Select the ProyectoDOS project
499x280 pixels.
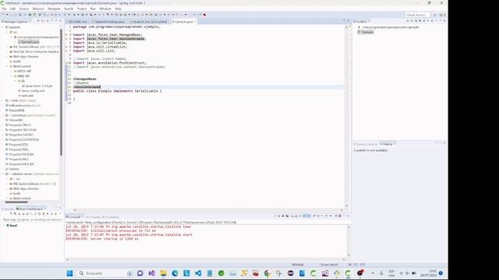[16, 145]
